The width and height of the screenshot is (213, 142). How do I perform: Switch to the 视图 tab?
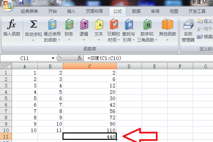[174, 11]
